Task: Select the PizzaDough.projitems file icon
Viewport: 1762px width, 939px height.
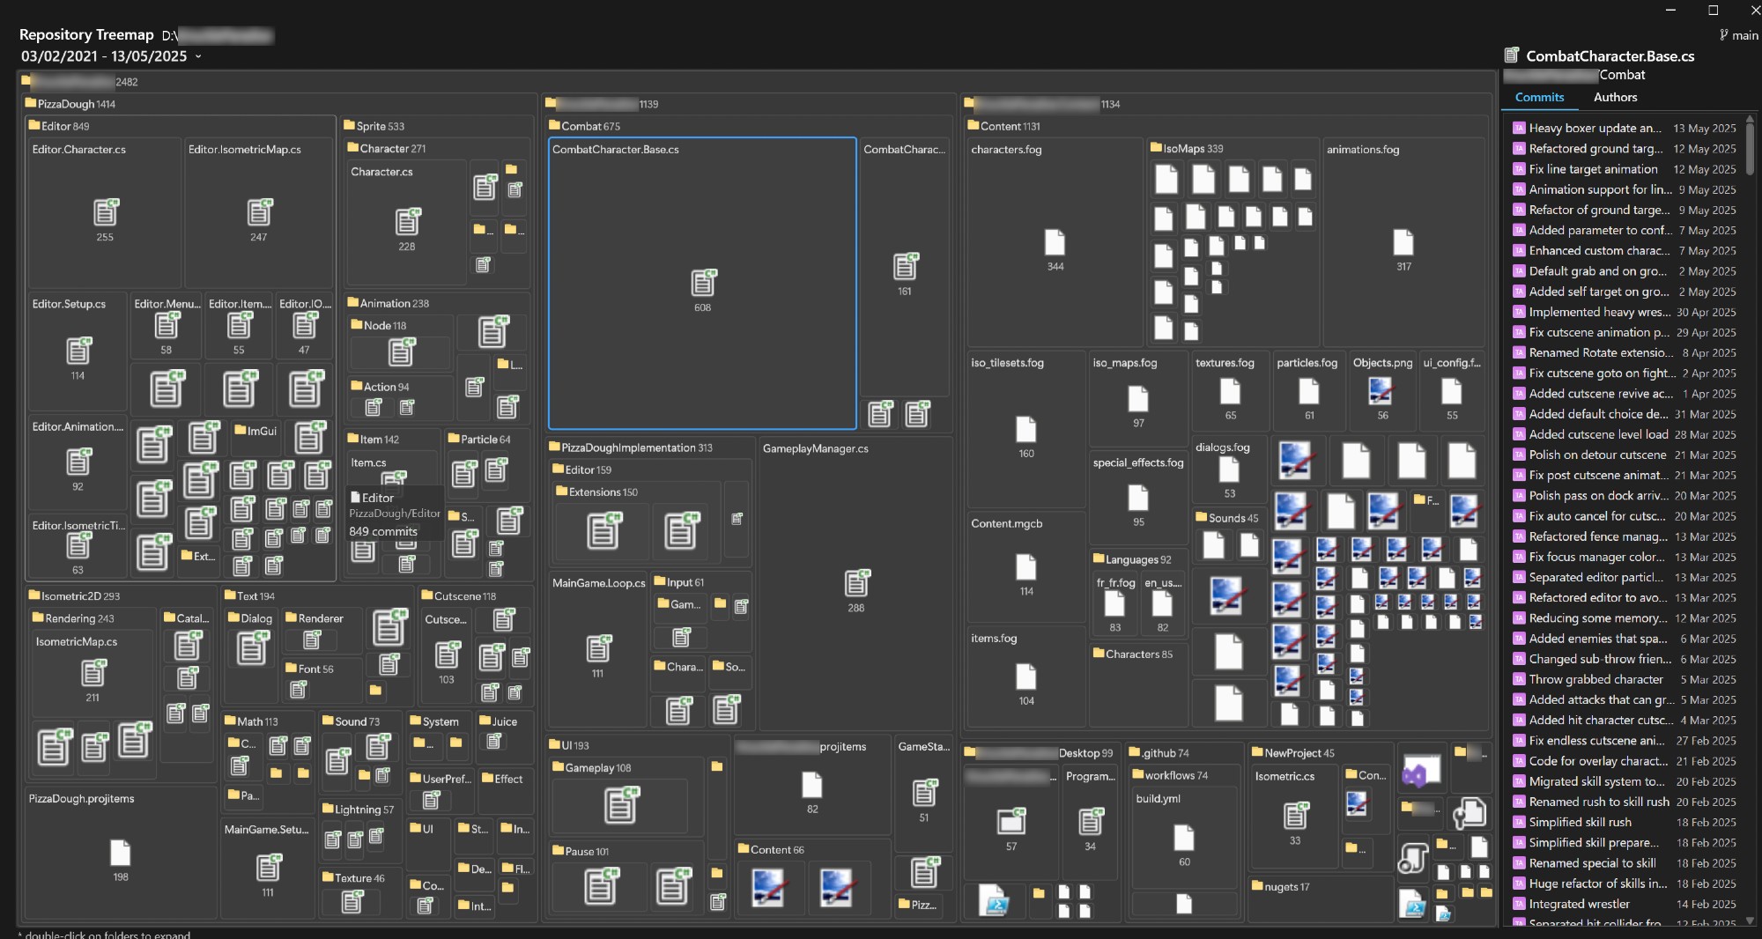Action: pyautogui.click(x=120, y=853)
